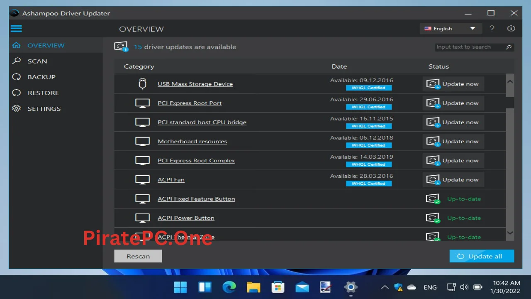The height and width of the screenshot is (299, 531).
Task: Update now for PCI standard host CPU bridge
Action: pyautogui.click(x=453, y=122)
